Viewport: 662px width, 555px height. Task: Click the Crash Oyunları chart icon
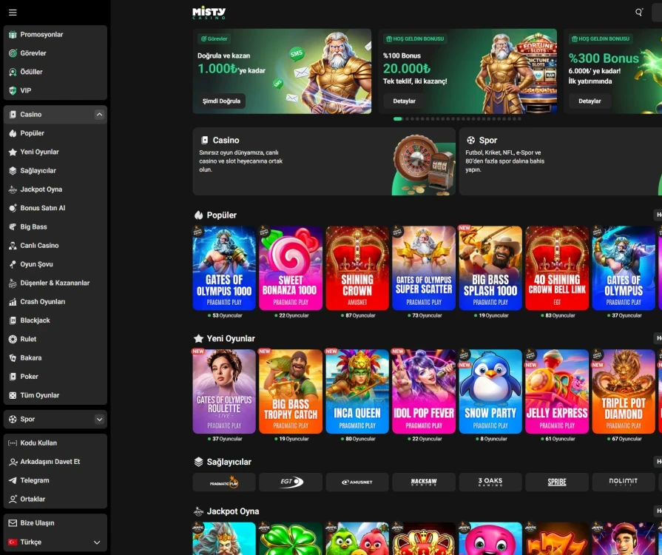pos(13,302)
